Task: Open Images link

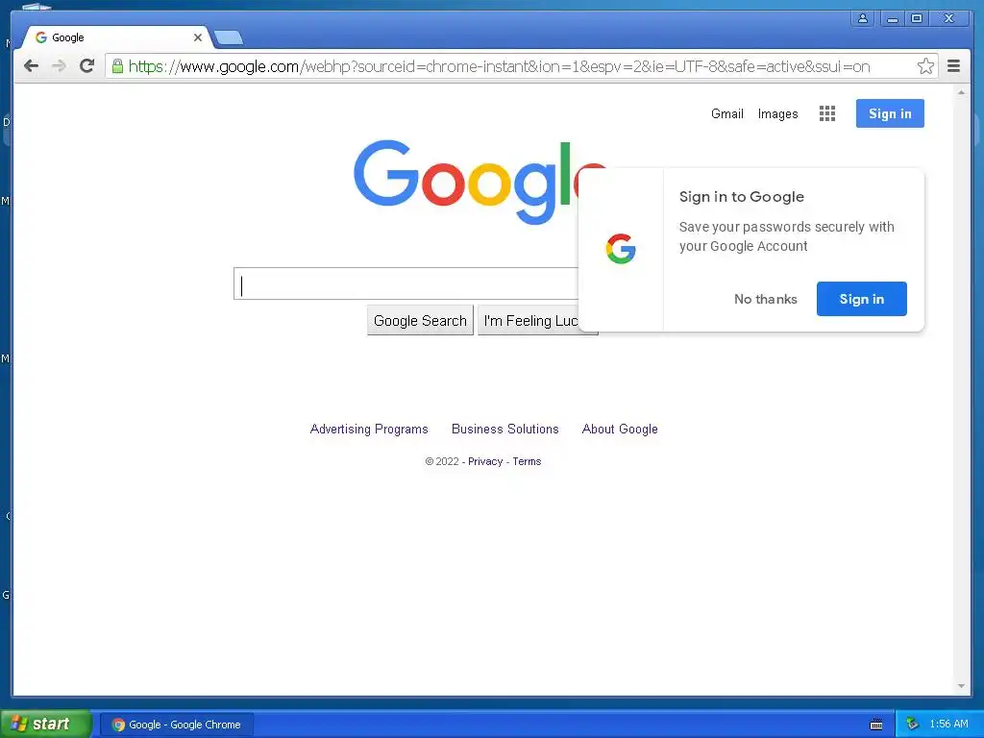Action: pyautogui.click(x=777, y=113)
